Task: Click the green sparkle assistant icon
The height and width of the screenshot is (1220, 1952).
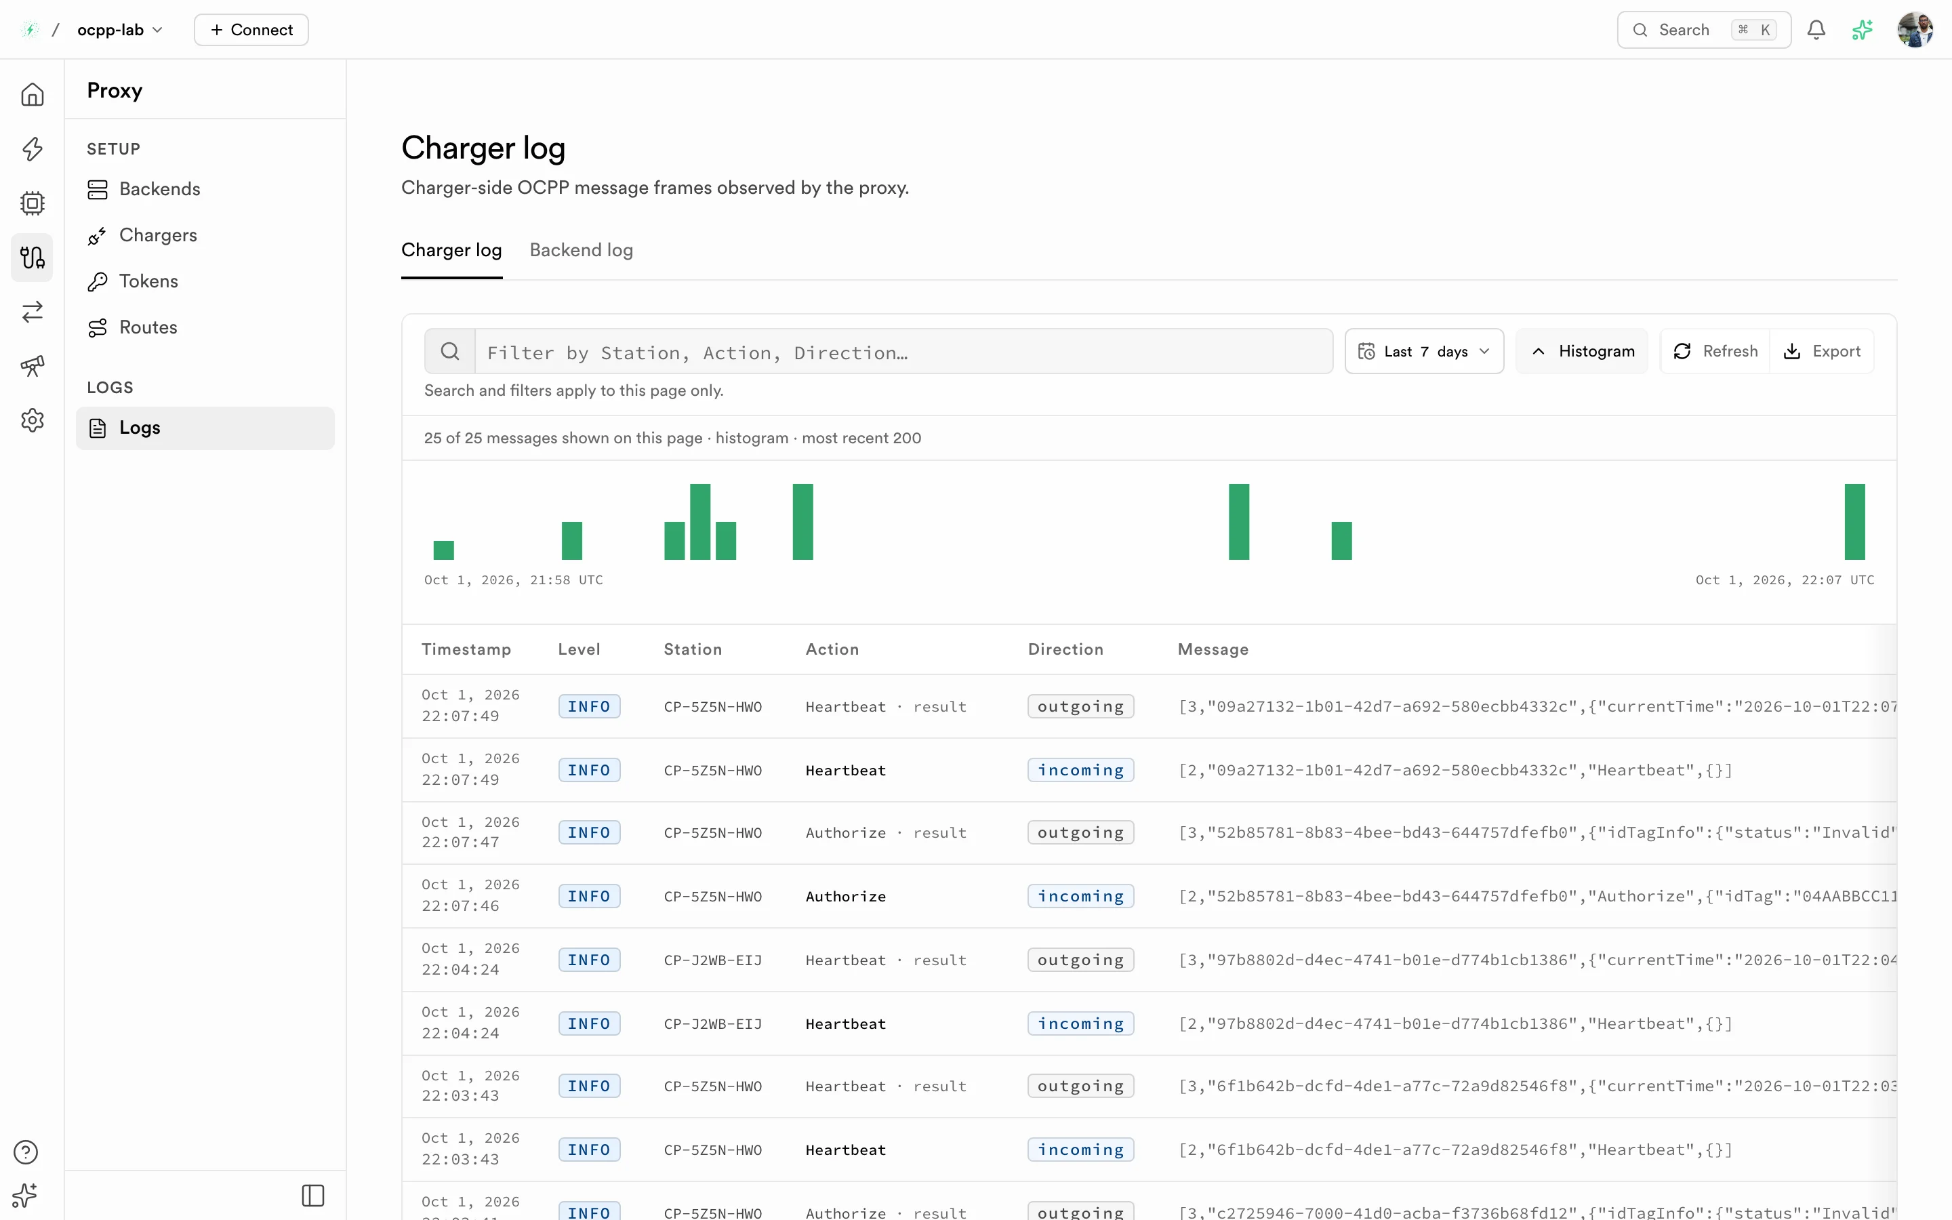Action: [1863, 30]
